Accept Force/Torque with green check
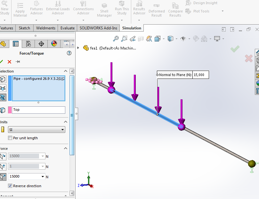Screen dimensions: 259x199 pyautogui.click(x=1, y=62)
